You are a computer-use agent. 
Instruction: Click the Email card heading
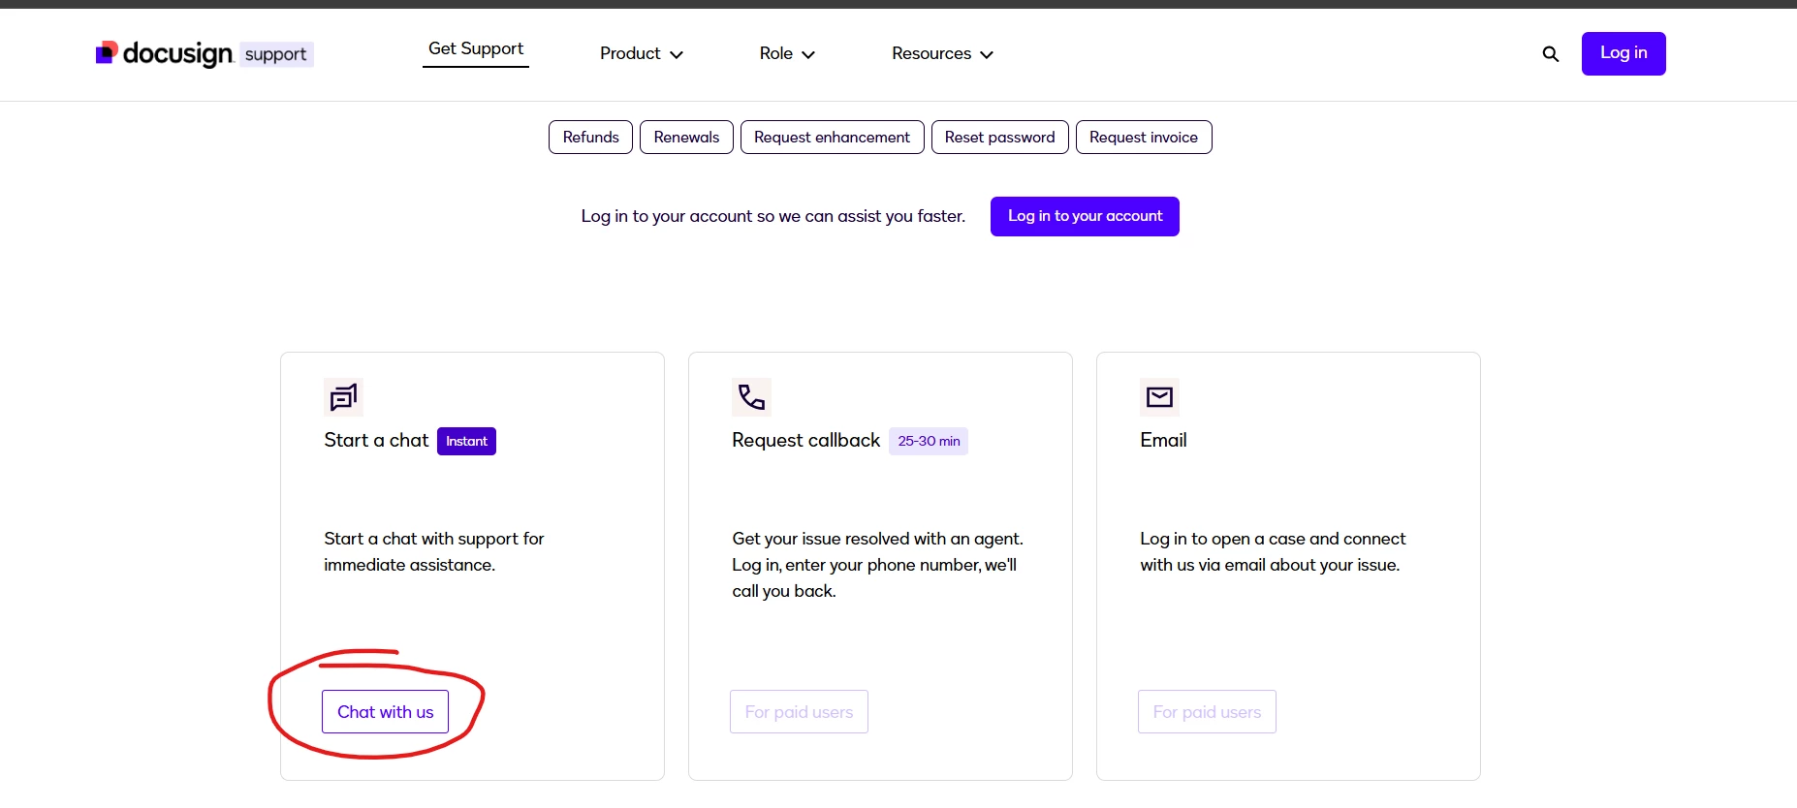tap(1163, 441)
